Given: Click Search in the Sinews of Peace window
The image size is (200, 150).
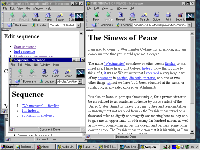Looking at the screenshot, I should tap(144, 16).
